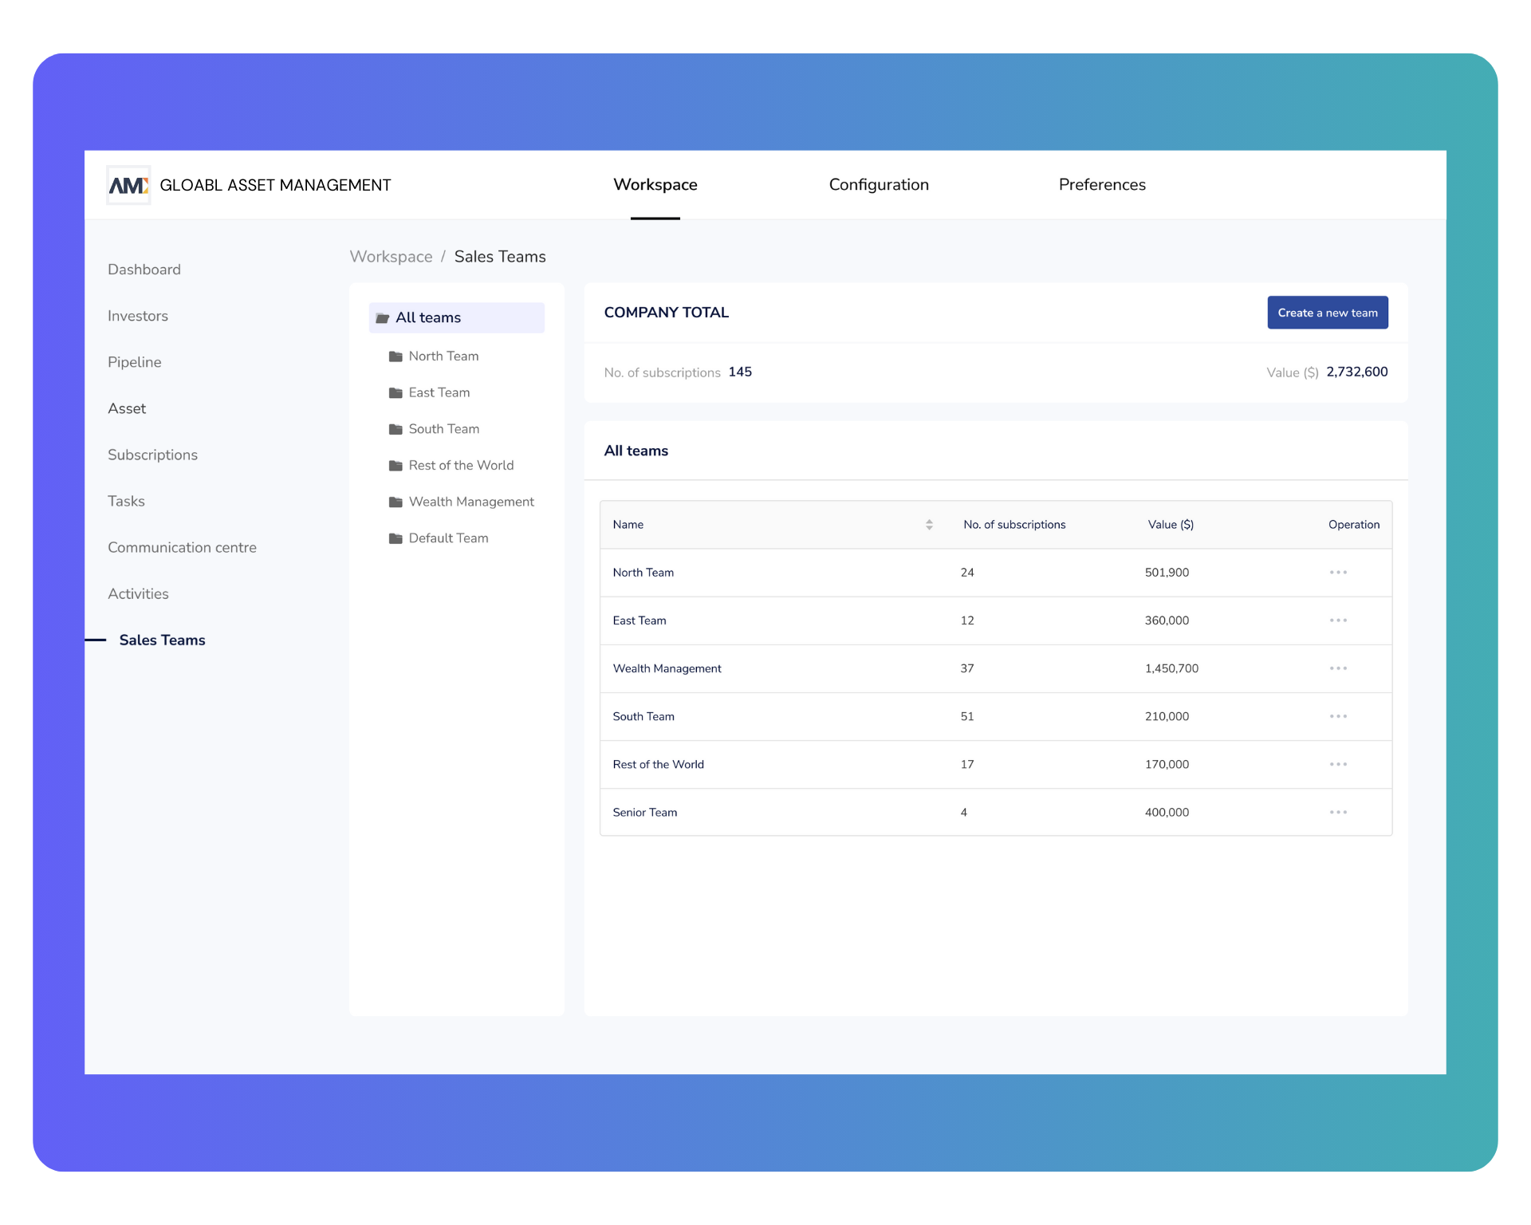Click the Default Team folder icon
Image resolution: width=1531 pixels, height=1225 pixels.
click(x=396, y=538)
